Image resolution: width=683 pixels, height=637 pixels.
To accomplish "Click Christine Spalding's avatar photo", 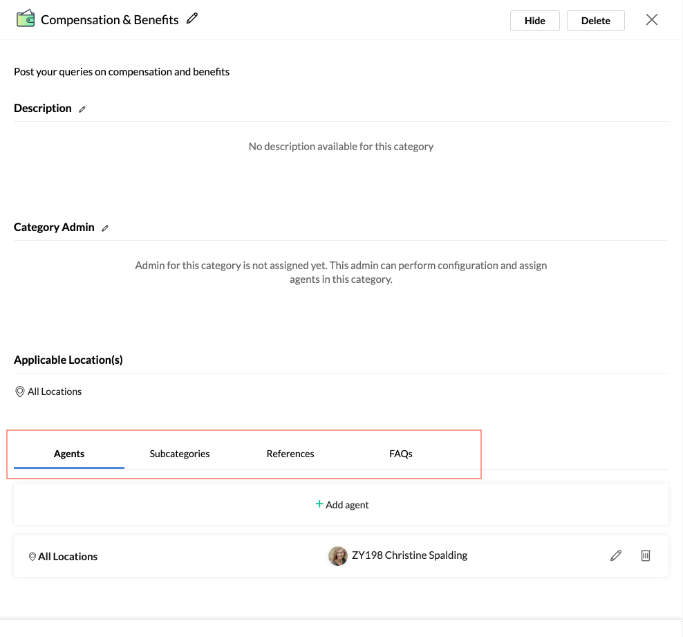I will pos(338,556).
